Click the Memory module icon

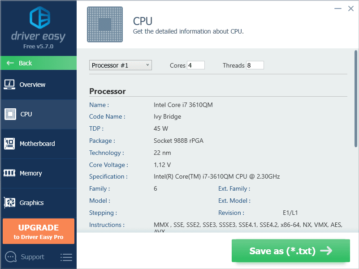pos(10,173)
